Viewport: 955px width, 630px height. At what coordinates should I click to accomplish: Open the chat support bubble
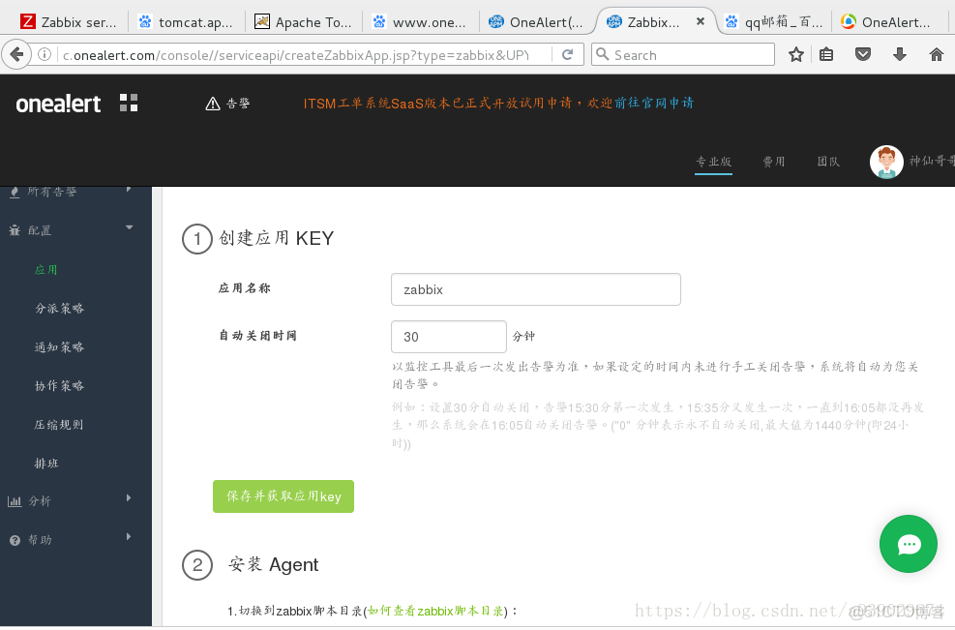[x=908, y=544]
